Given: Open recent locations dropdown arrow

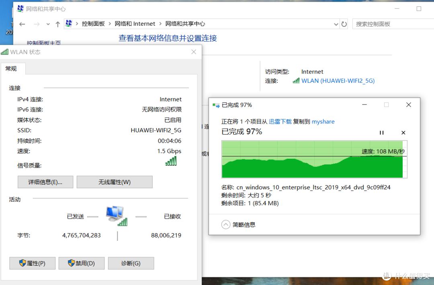Looking at the screenshot, I should click(48, 24).
